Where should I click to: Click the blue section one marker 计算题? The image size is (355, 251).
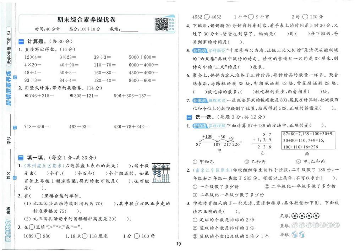point(21,42)
